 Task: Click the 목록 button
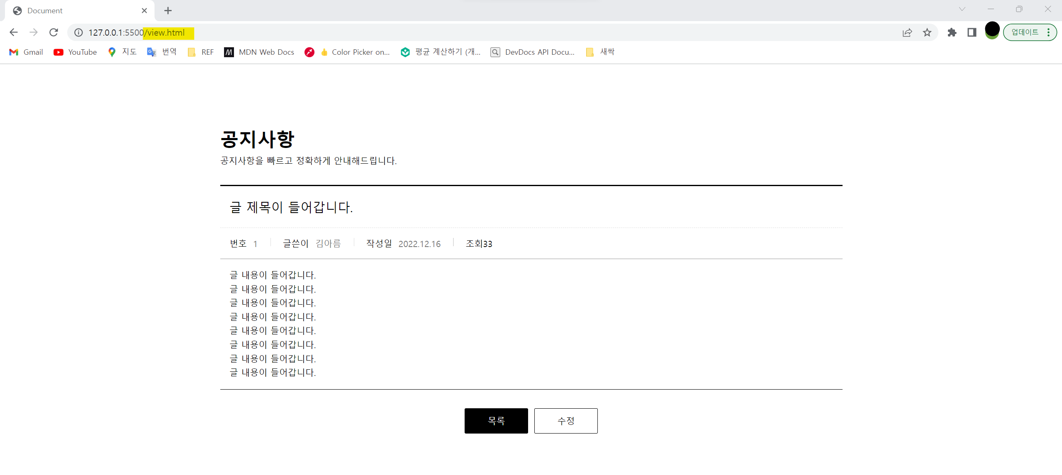pos(496,421)
